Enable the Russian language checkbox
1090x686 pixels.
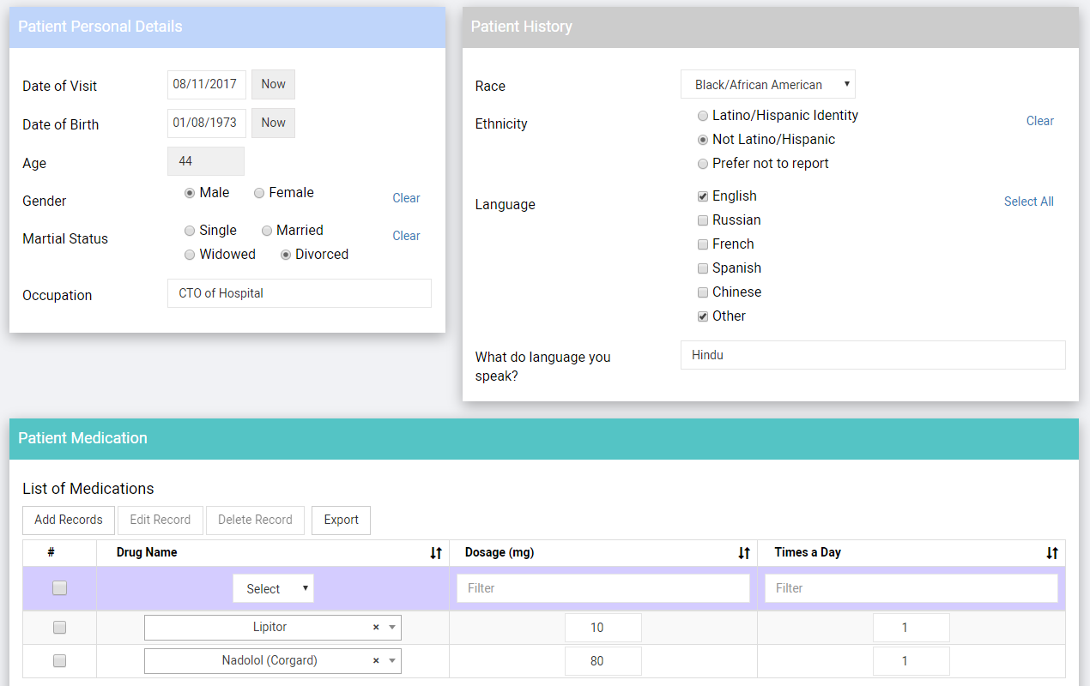(x=702, y=220)
